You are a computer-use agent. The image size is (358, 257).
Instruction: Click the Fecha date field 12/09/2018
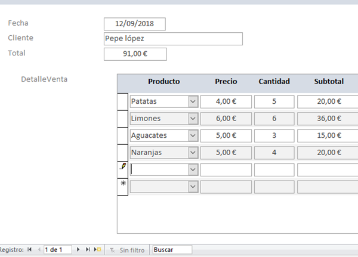point(135,24)
